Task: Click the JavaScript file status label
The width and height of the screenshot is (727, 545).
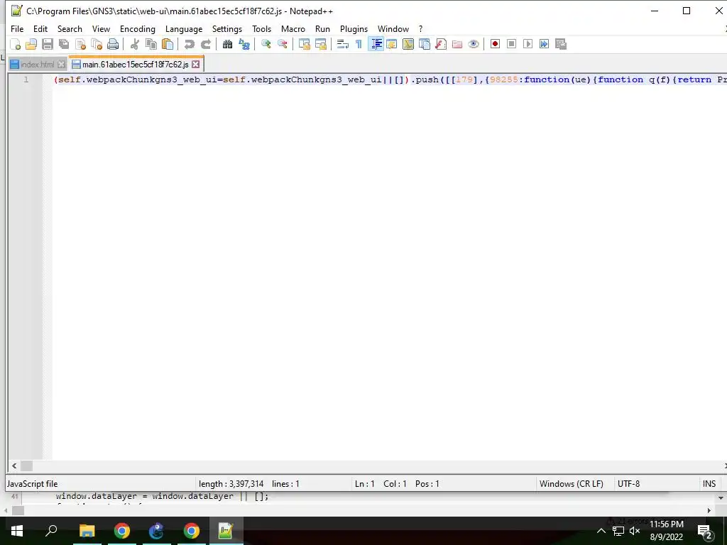Action: pyautogui.click(x=33, y=484)
